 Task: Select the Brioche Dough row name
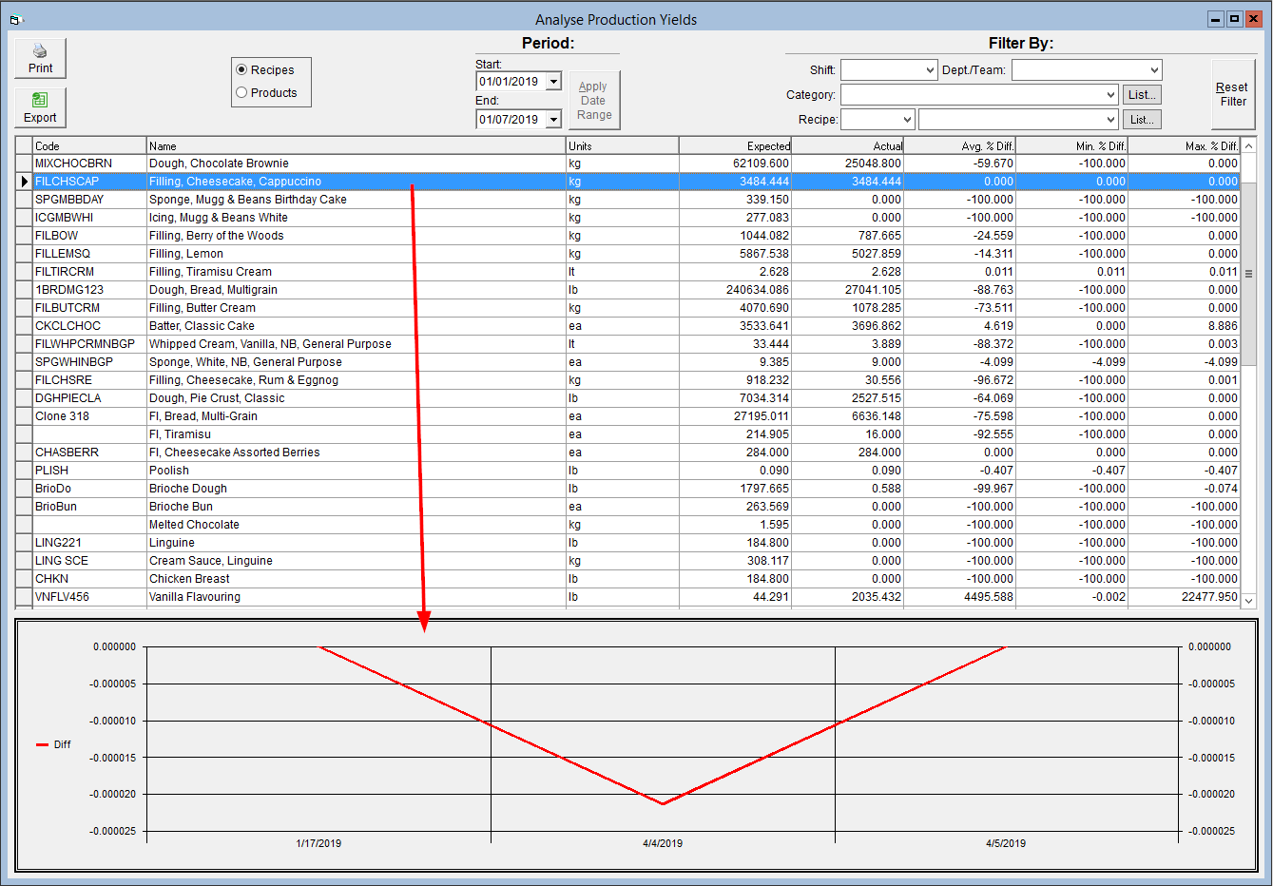[356, 489]
